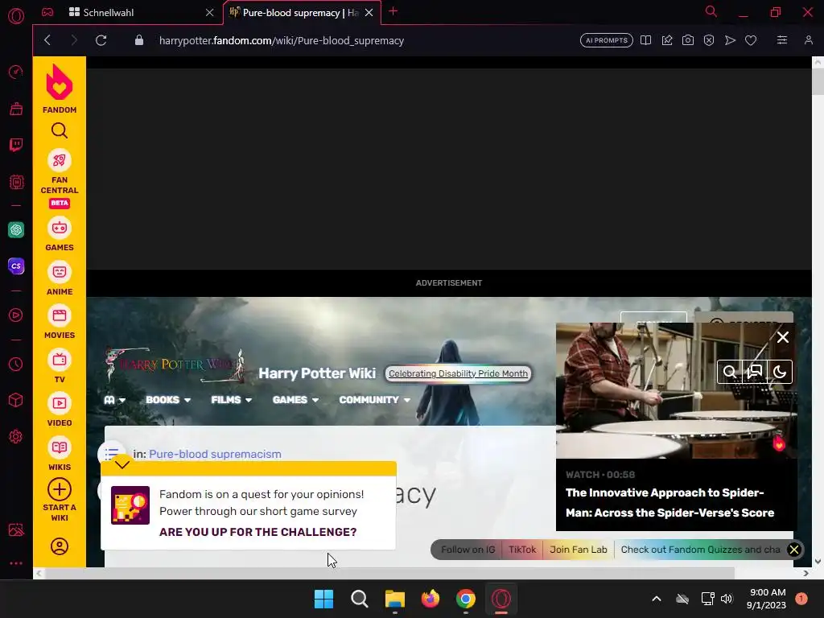Add page to bookmarks heart icon
The width and height of the screenshot is (824, 618).
[x=751, y=40]
